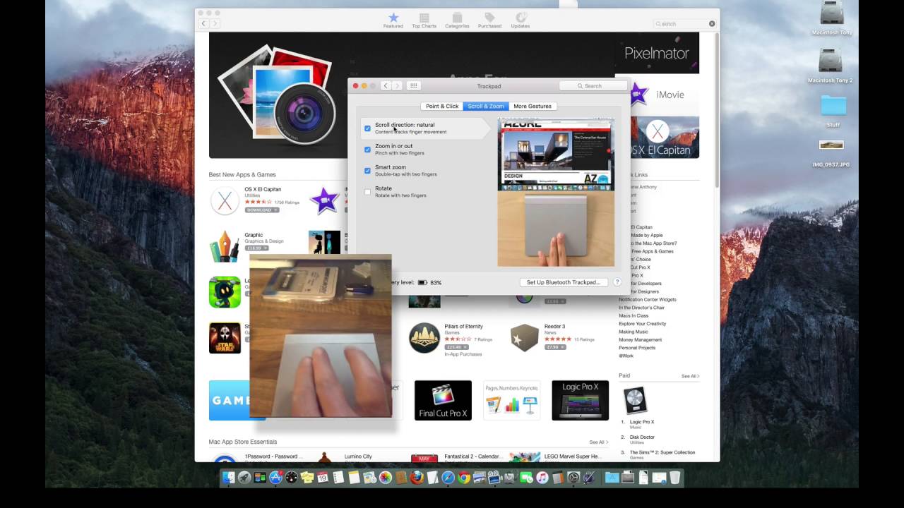Viewport: 904px width, 508px height.
Task: Launch Firefox from the Dock
Action: coord(417,478)
